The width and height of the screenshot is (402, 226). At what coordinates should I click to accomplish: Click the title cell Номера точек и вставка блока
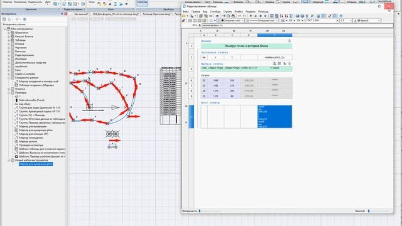246,46
